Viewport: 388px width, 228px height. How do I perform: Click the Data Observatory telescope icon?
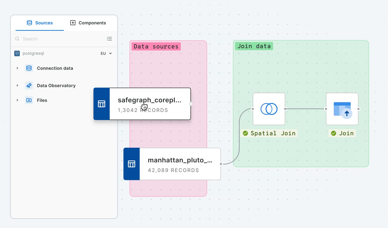(29, 86)
